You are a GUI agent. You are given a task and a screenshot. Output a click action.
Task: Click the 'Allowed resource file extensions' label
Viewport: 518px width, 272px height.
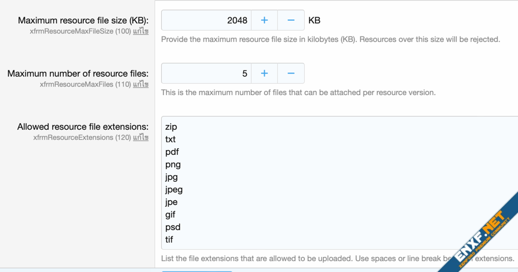[83, 127]
